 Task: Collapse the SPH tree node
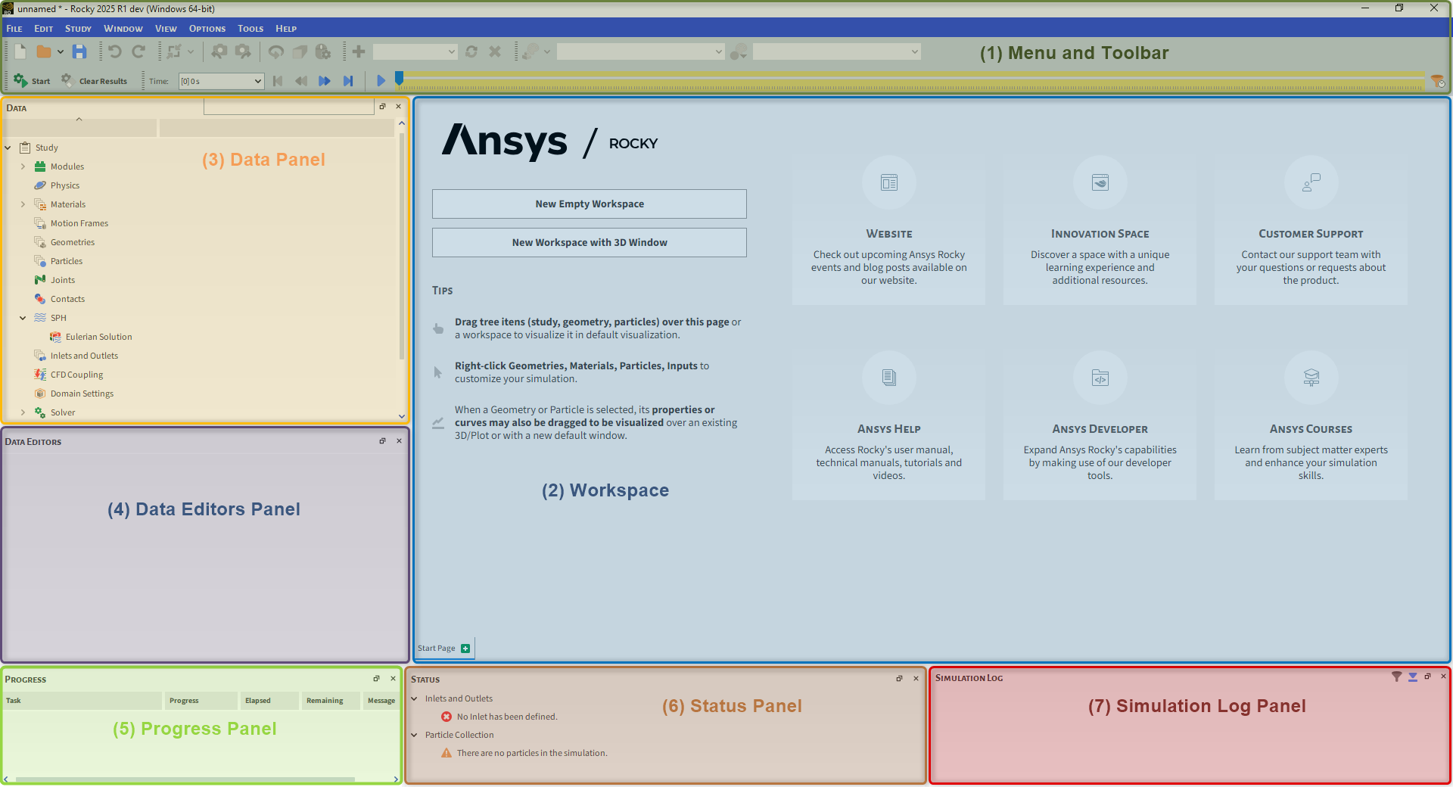23,318
